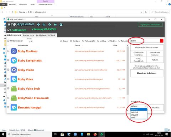The width and height of the screenshot is (171, 137).
Task: Uncheck the BixbyVision Framework checkbox
Action: (x=8, y=98)
